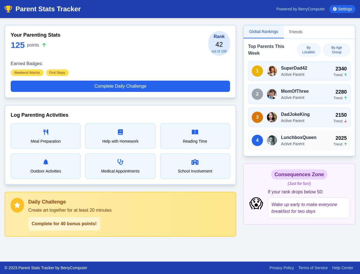This screenshot has width=360, height=274.
Task: Click DadJokeKing's red downward trend arrow
Action: [x=346, y=121]
